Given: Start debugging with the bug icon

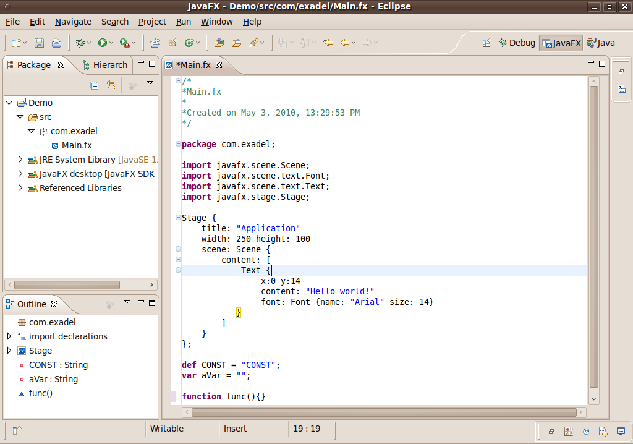Looking at the screenshot, I should point(80,43).
